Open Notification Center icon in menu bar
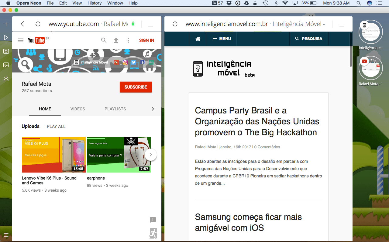This screenshot has height=242, width=389. 379,3
